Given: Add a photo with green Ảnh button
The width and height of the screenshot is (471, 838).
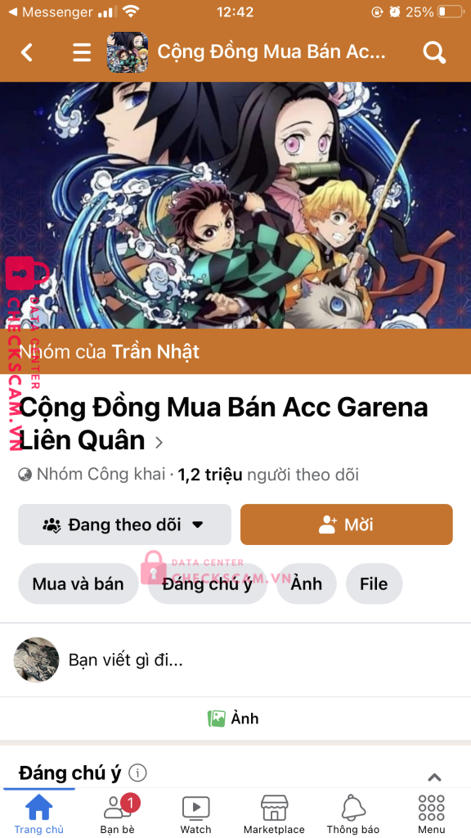Looking at the screenshot, I should (233, 719).
